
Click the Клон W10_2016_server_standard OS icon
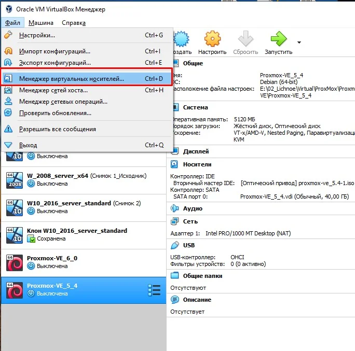pos(15,235)
